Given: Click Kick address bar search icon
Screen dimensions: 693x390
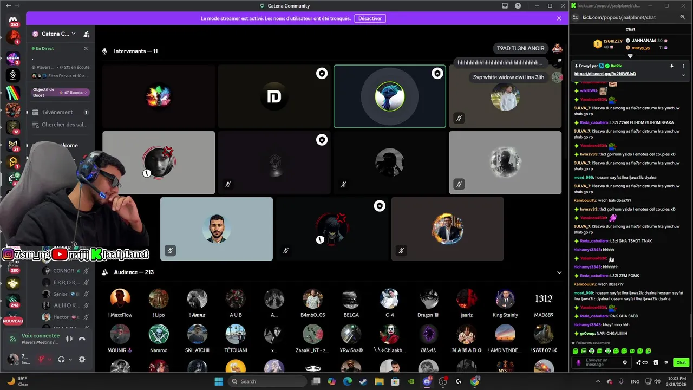Looking at the screenshot, I should (683, 17).
